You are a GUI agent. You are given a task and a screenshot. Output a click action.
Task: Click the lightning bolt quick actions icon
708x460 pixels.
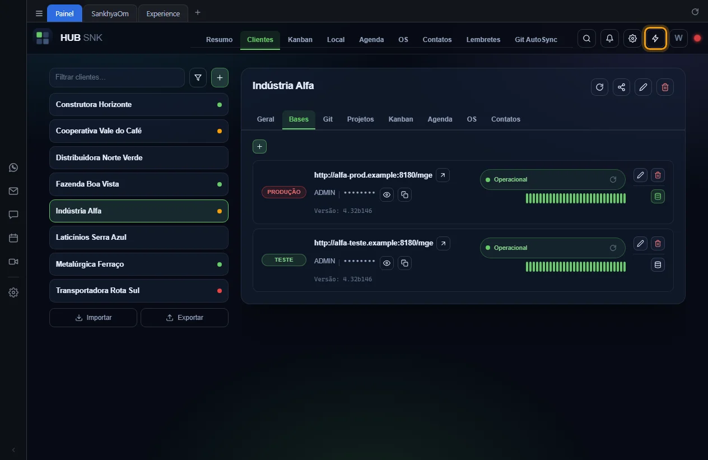point(655,39)
